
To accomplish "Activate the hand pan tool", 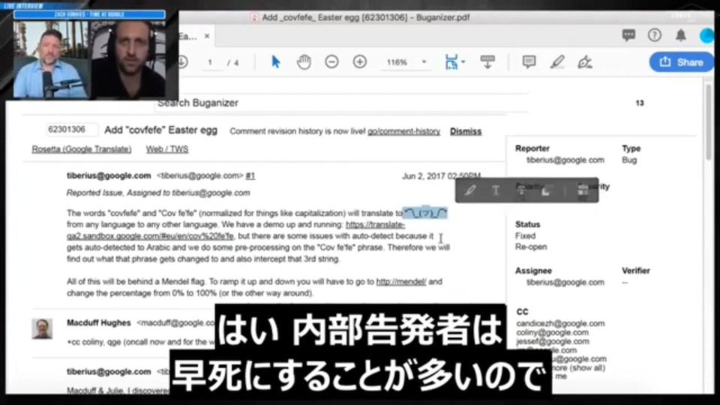I will [x=304, y=62].
